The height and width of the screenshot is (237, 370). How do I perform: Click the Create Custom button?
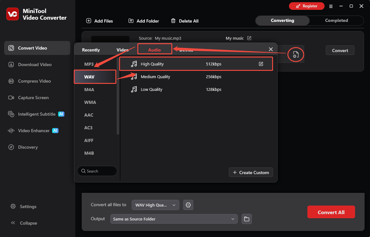click(x=251, y=173)
